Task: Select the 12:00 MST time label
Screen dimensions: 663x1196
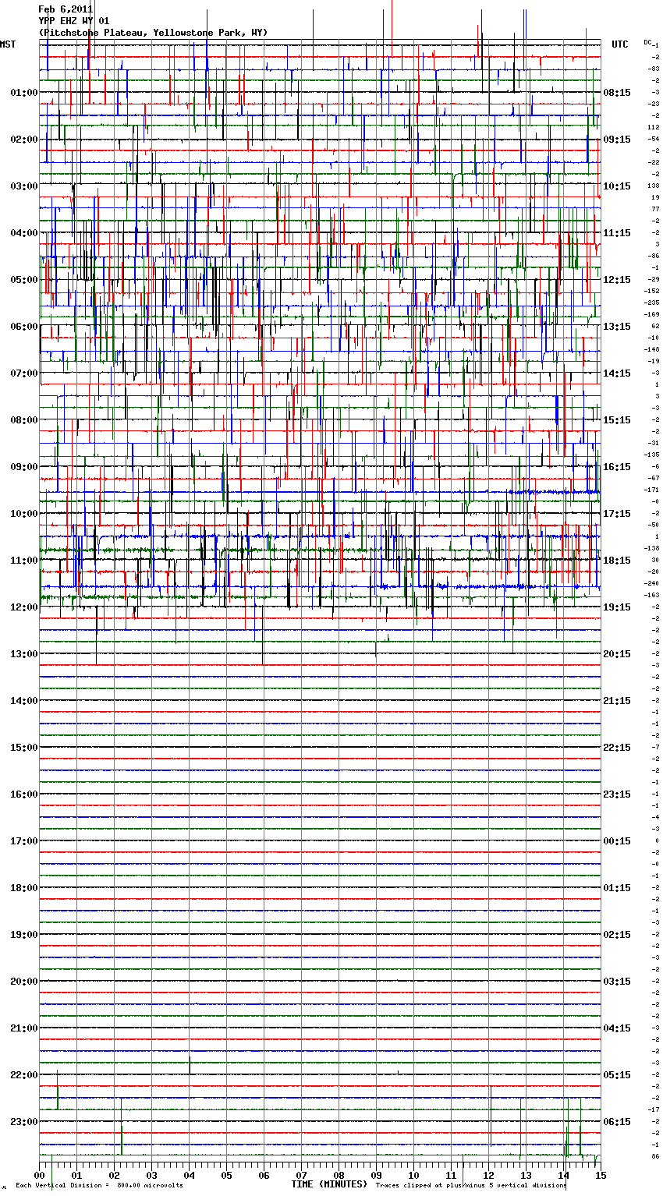Action: (x=24, y=607)
